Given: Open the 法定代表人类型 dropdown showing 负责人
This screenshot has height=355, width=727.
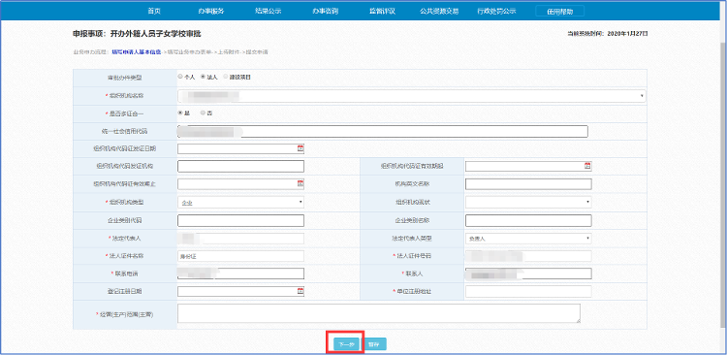Looking at the screenshot, I should pyautogui.click(x=528, y=239).
